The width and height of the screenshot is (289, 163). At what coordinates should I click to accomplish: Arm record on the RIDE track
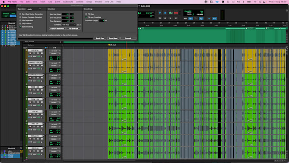(x=30, y=151)
